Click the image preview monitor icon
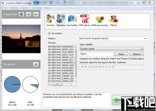Viewport: 156px width, 111px height. click(x=21, y=14)
